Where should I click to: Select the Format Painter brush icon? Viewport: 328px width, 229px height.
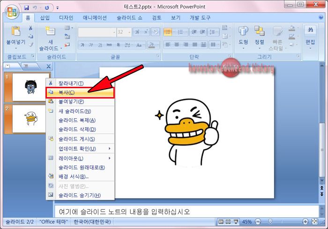point(31,45)
